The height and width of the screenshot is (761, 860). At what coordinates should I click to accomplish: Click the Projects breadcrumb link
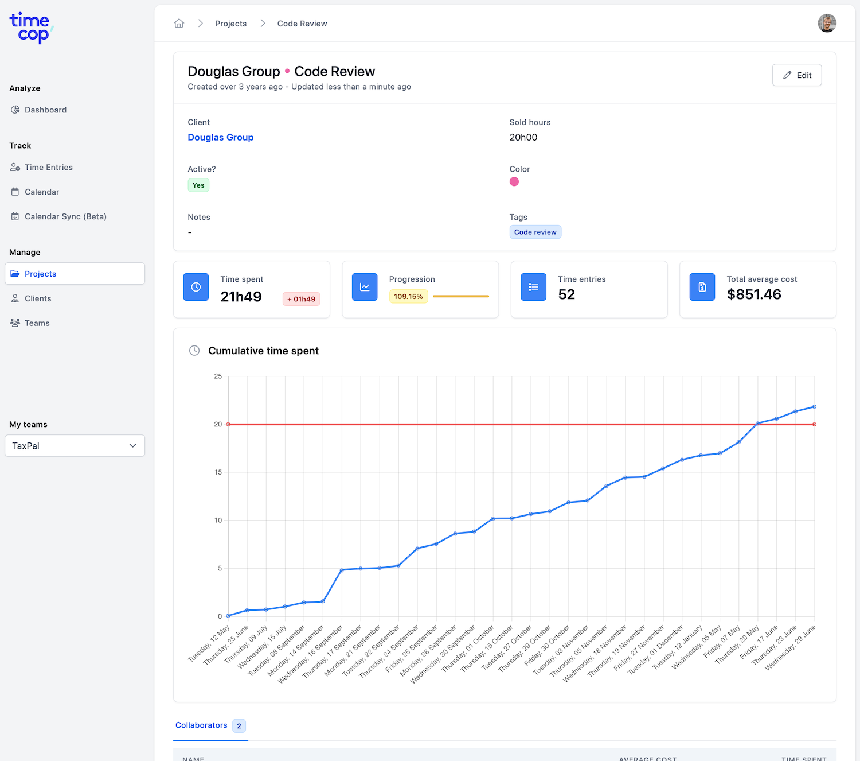pyautogui.click(x=230, y=24)
